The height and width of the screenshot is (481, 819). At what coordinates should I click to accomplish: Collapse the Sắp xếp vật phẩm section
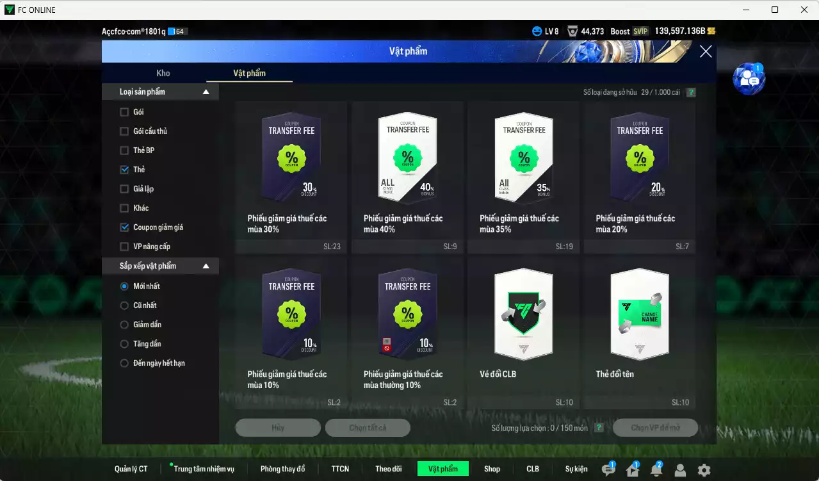point(206,266)
